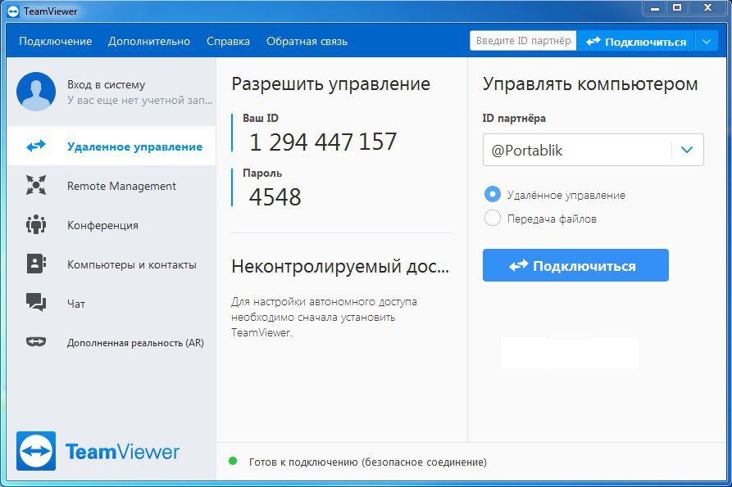Click the Чат speech bubbles icon
732x487 pixels.
36,303
